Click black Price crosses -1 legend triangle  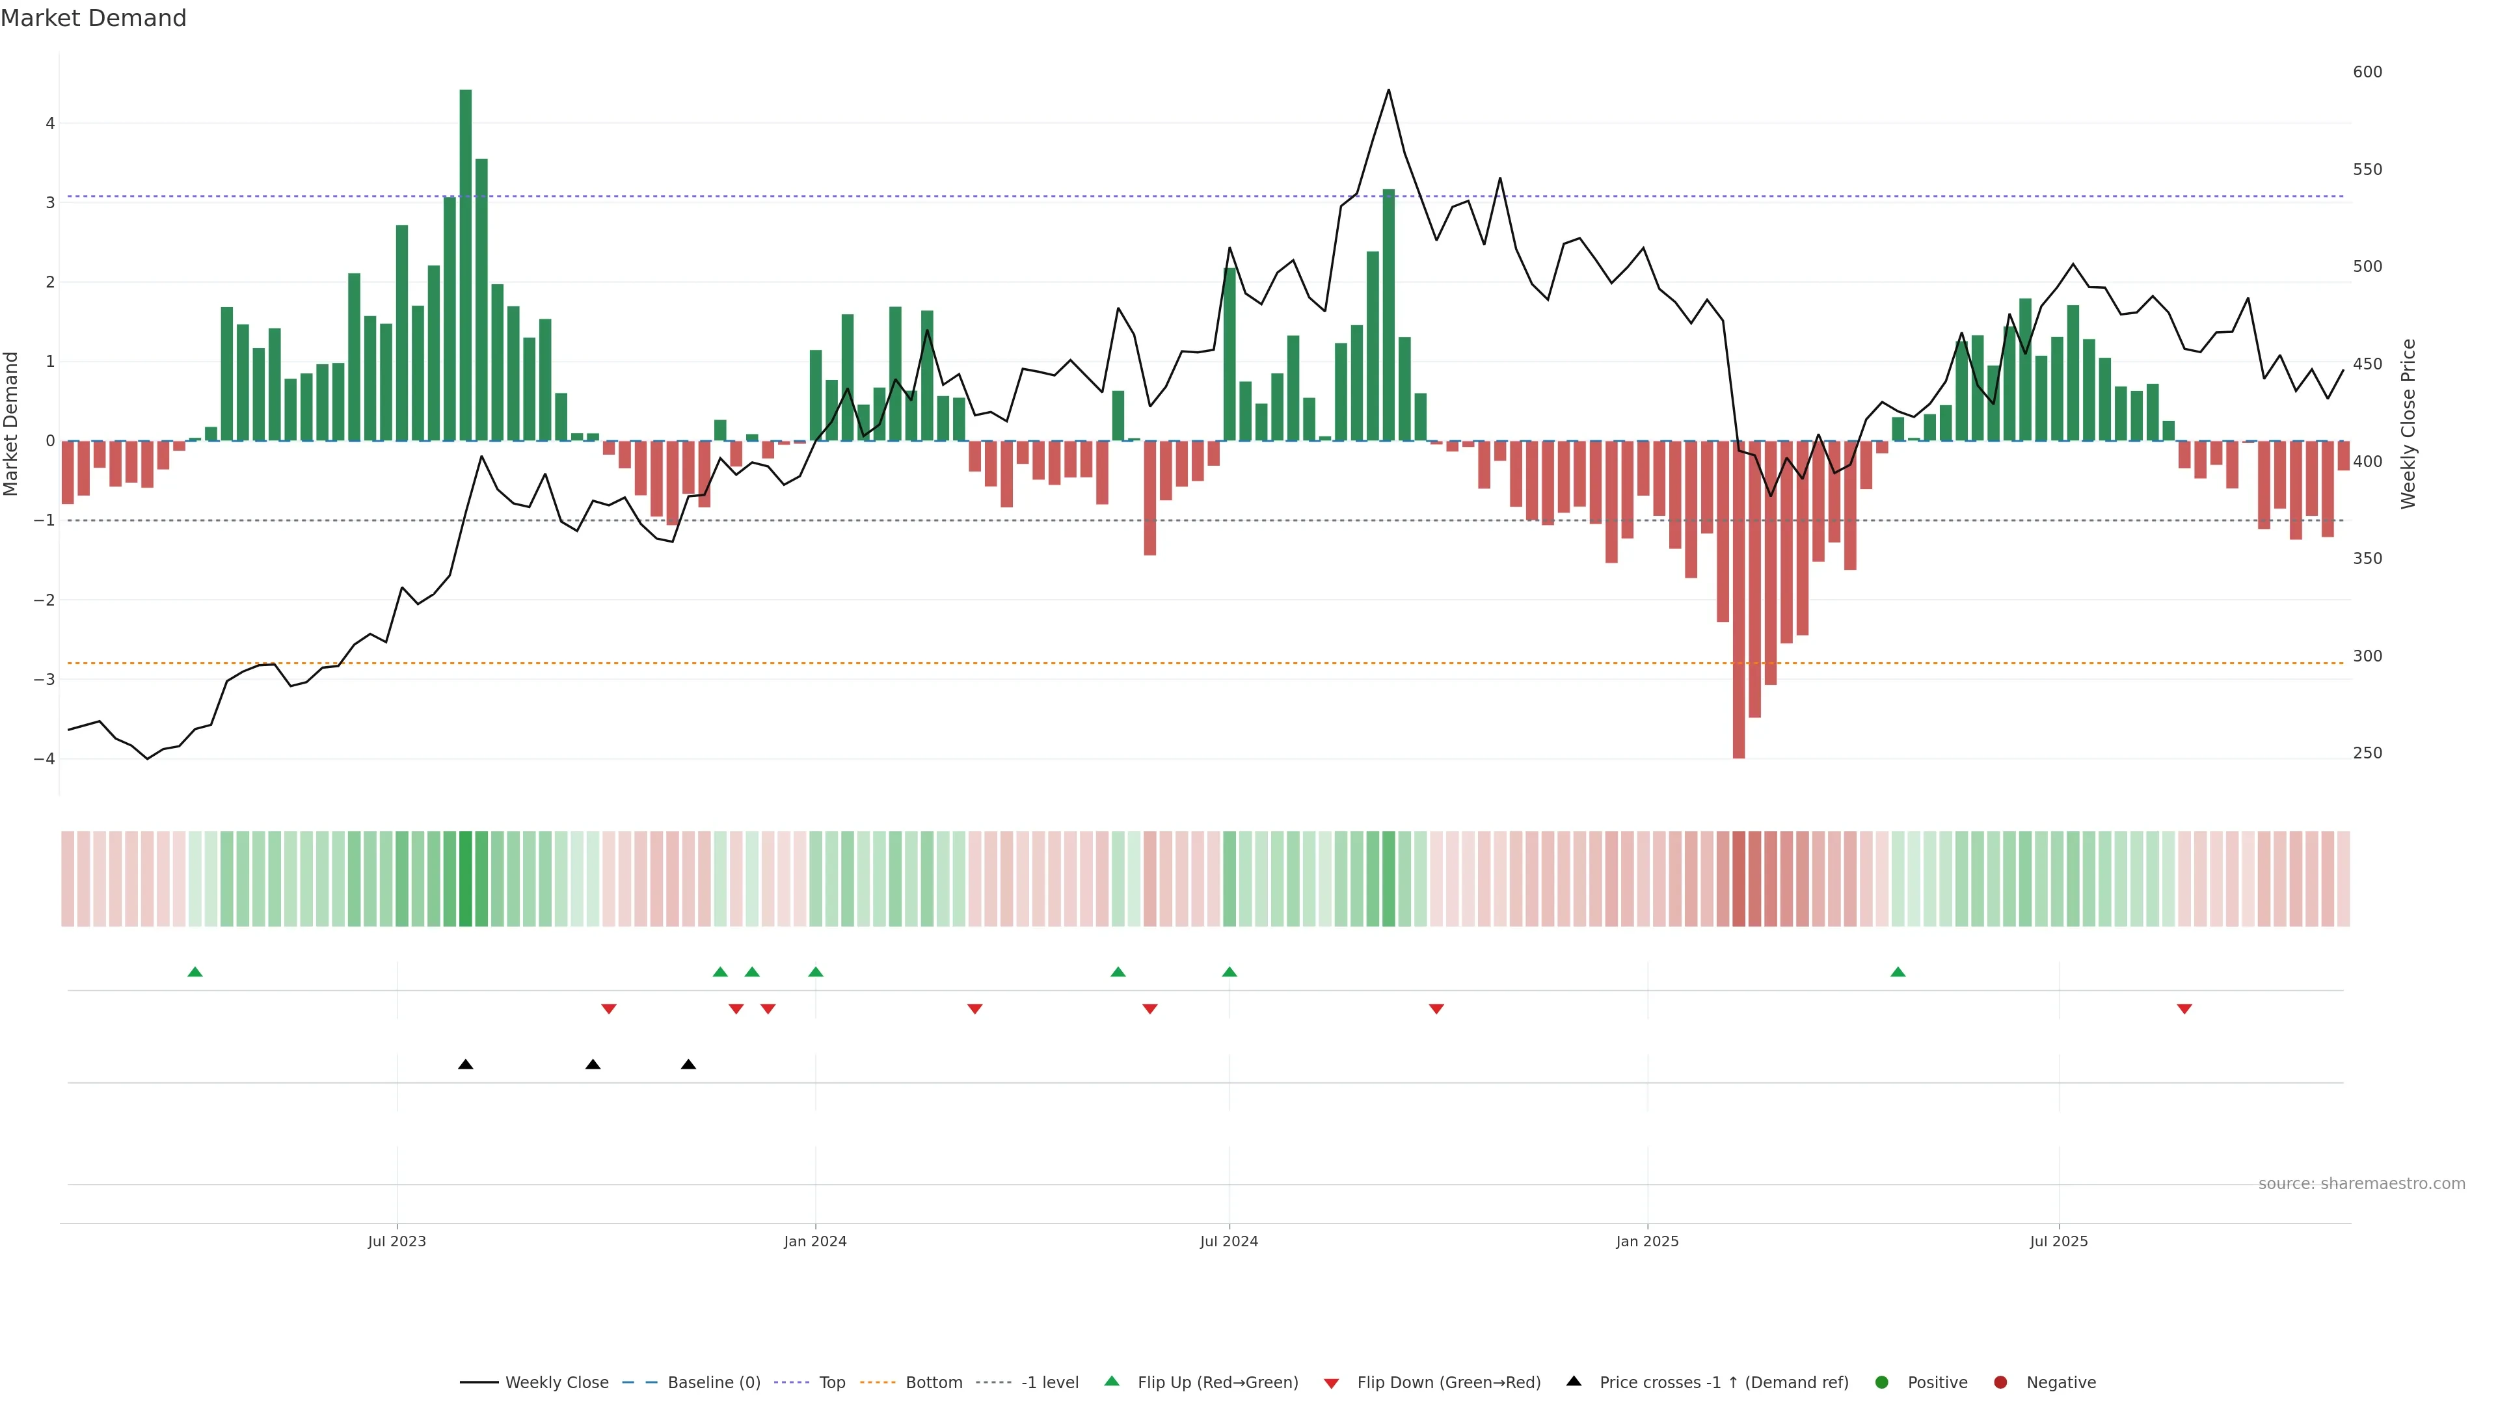[1574, 1381]
